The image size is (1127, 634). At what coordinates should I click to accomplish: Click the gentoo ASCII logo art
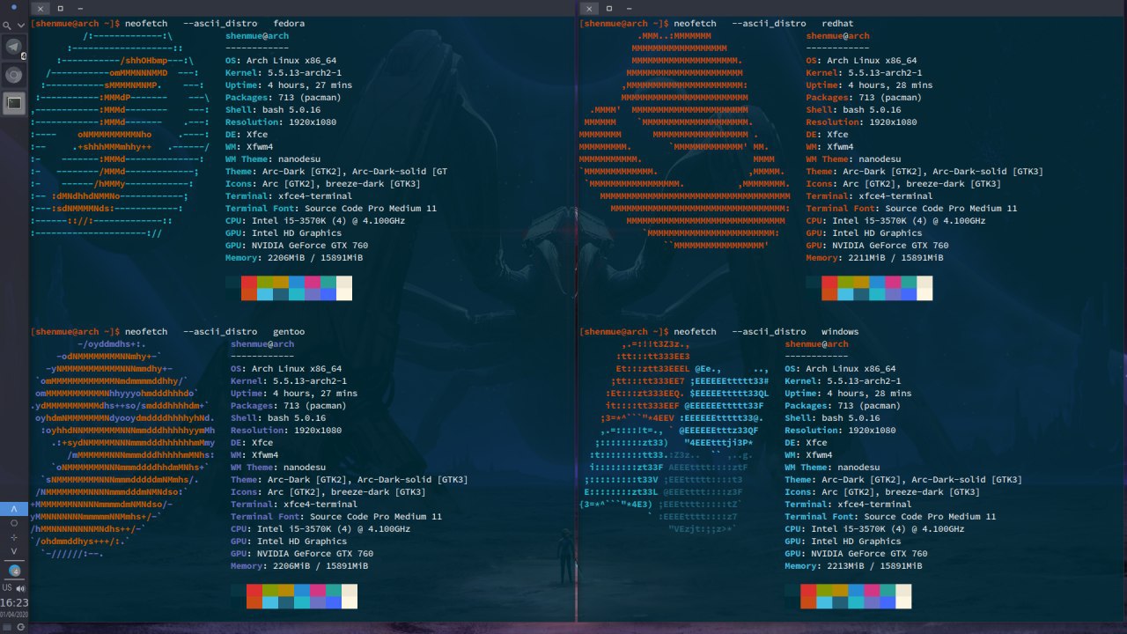tap(123, 449)
